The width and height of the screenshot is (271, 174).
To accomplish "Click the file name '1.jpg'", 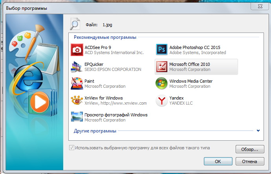I will (107, 25).
